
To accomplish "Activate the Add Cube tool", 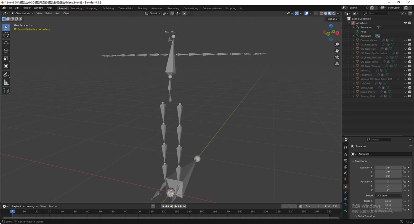I will (6, 91).
